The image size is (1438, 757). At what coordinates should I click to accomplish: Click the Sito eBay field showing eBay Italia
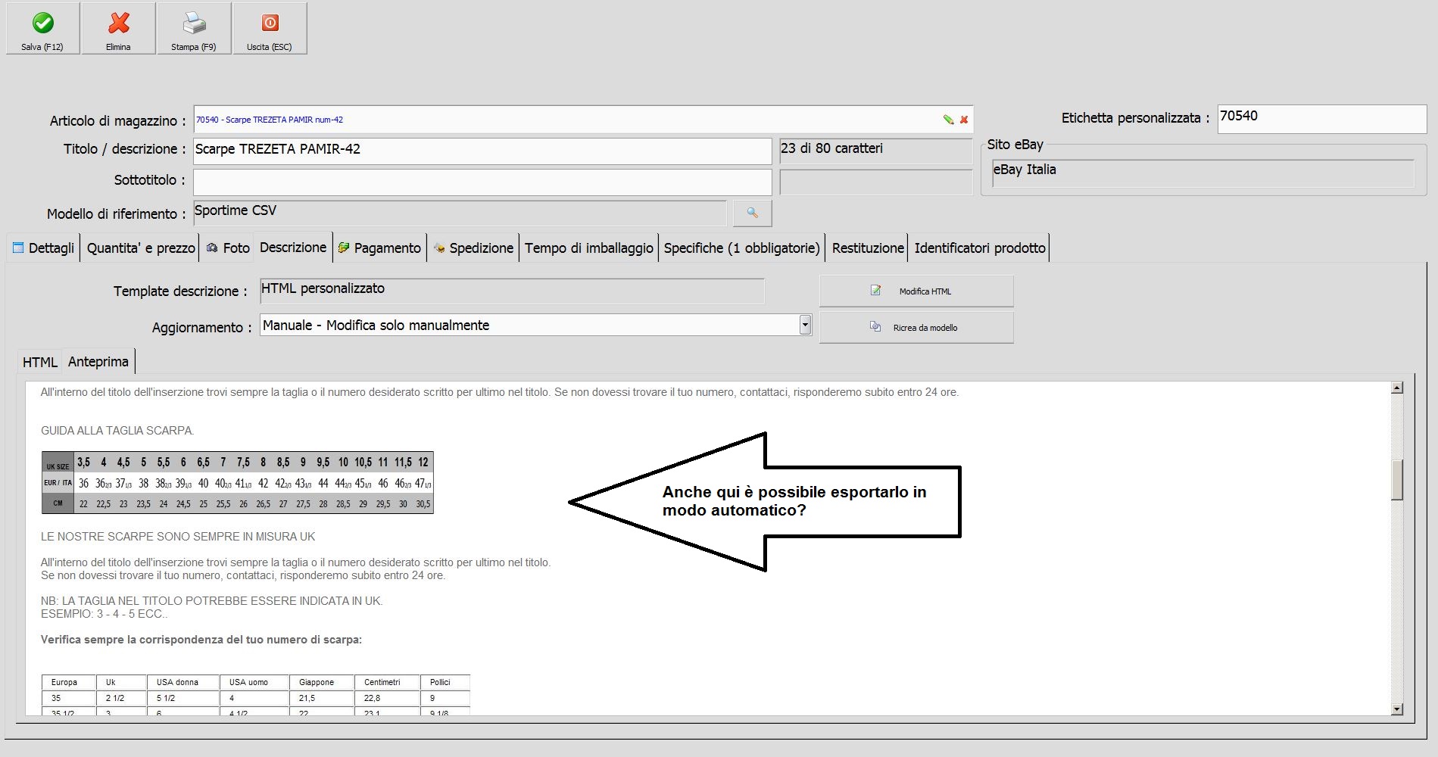click(x=1203, y=173)
